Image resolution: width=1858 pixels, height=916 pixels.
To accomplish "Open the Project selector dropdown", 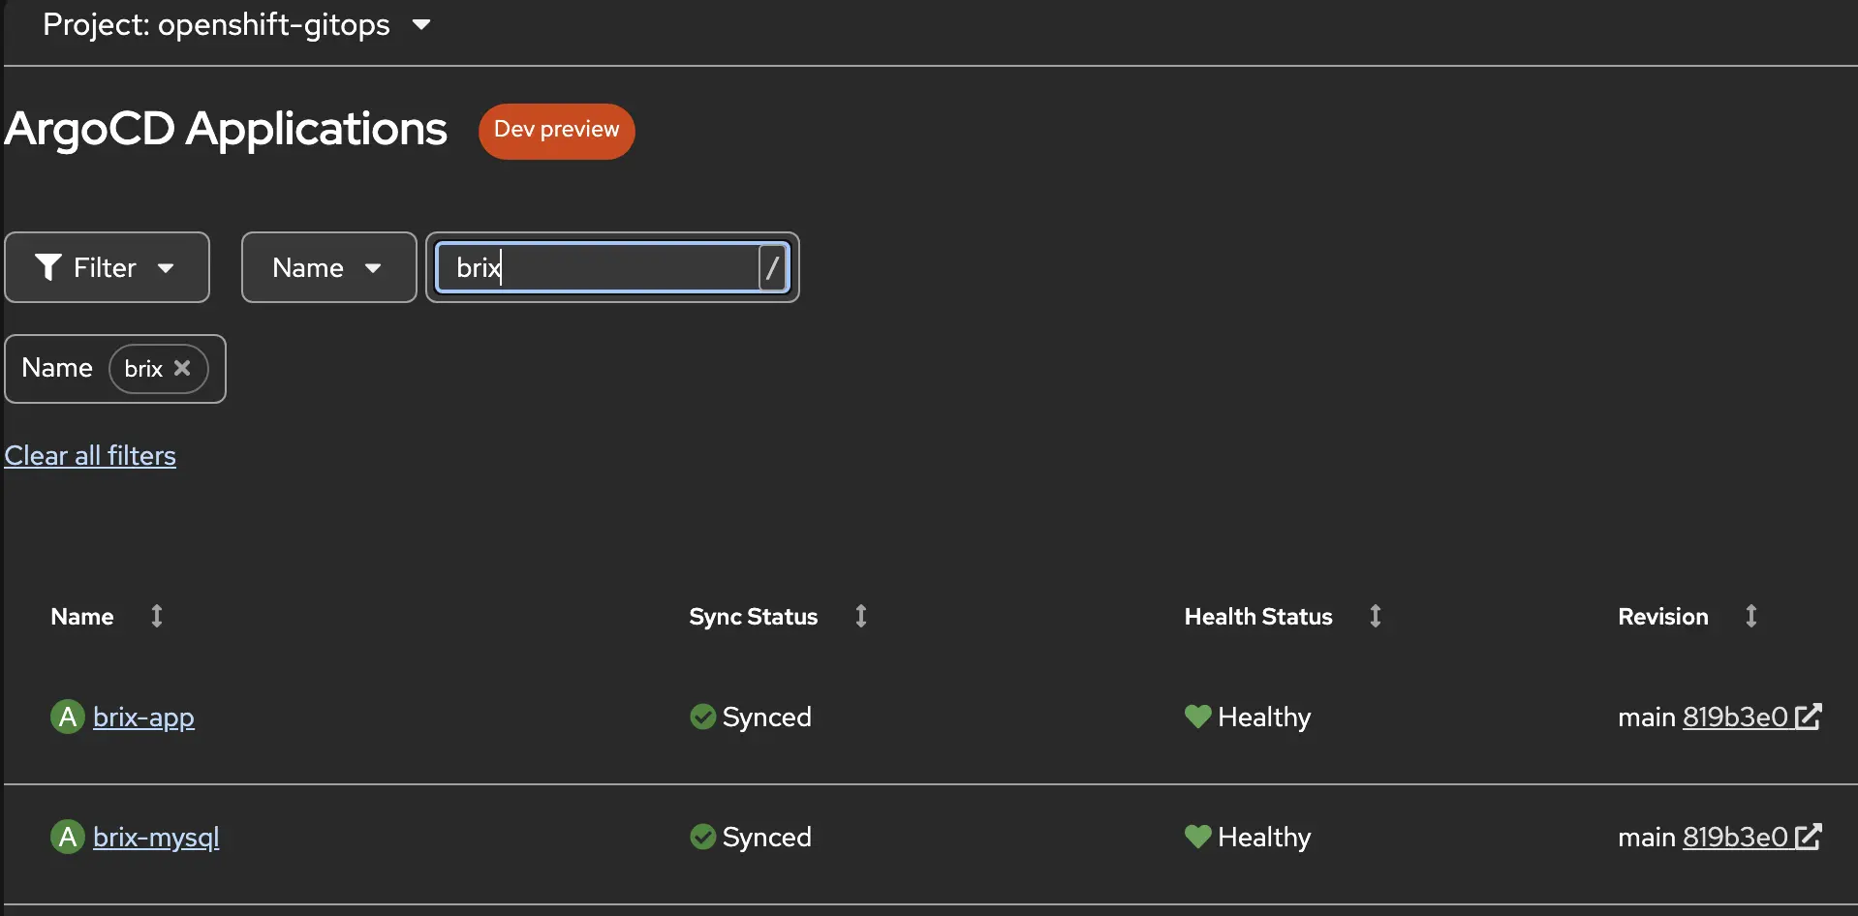I will pos(236,24).
